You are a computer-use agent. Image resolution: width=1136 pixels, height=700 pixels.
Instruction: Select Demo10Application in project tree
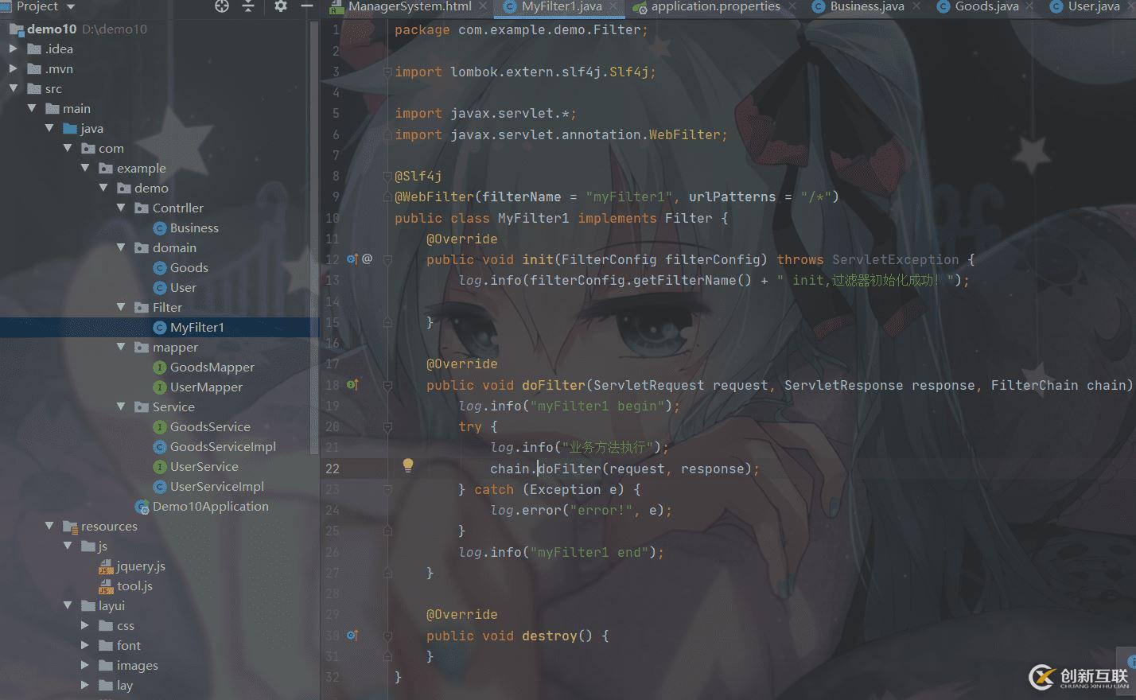(x=210, y=507)
